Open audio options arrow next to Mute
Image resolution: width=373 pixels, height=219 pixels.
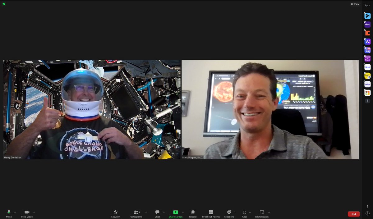click(x=15, y=212)
